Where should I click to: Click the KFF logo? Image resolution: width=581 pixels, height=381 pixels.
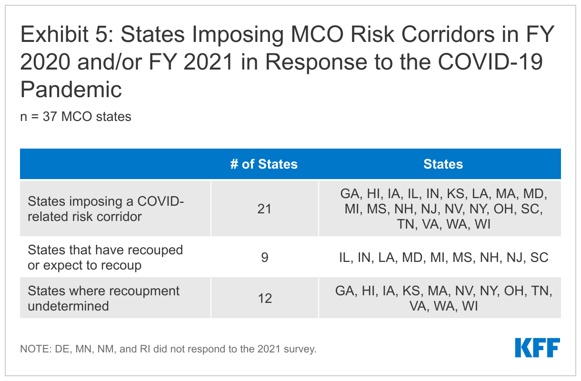coord(537,348)
